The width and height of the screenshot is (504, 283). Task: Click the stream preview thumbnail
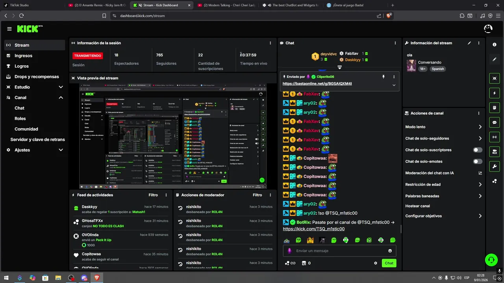173,136
